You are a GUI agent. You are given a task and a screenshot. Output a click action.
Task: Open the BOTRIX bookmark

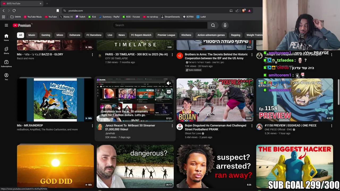(188, 17)
